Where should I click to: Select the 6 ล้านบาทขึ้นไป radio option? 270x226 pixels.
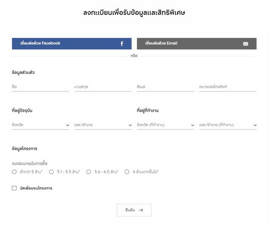(x=127, y=172)
